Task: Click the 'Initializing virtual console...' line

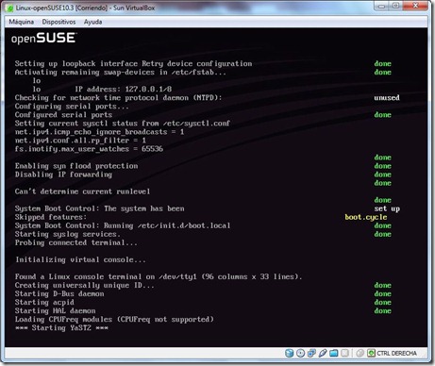Action: [80, 259]
